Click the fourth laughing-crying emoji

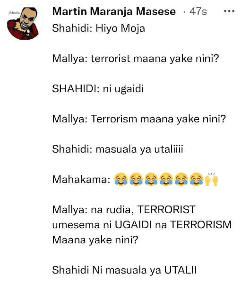click(166, 179)
